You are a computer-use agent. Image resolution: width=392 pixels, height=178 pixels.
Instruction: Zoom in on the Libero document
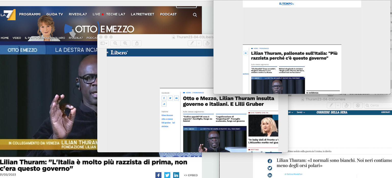click(125, 43)
